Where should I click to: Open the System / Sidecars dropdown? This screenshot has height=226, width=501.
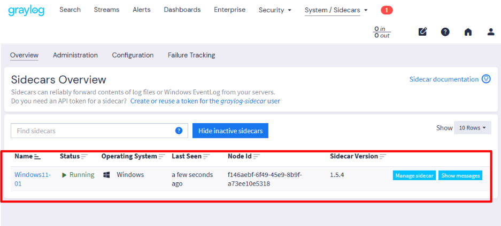pyautogui.click(x=336, y=10)
